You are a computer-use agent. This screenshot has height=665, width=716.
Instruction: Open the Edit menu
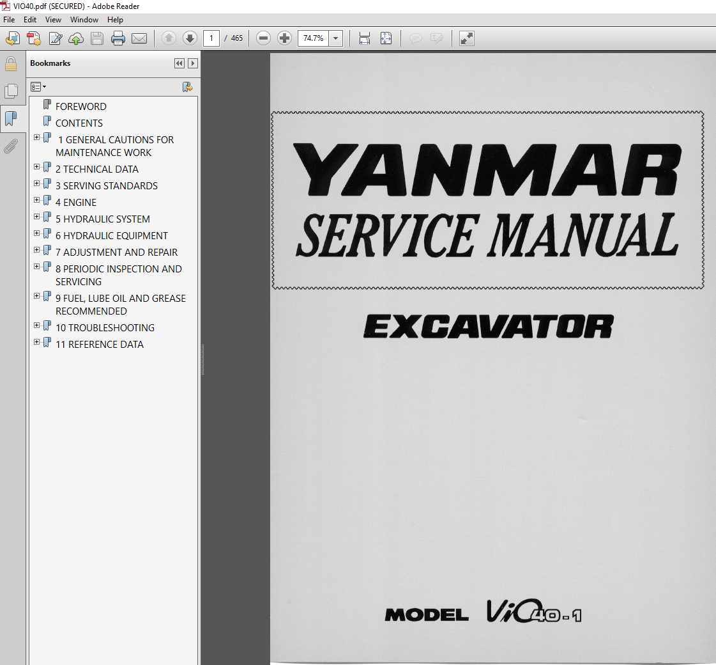pos(29,20)
